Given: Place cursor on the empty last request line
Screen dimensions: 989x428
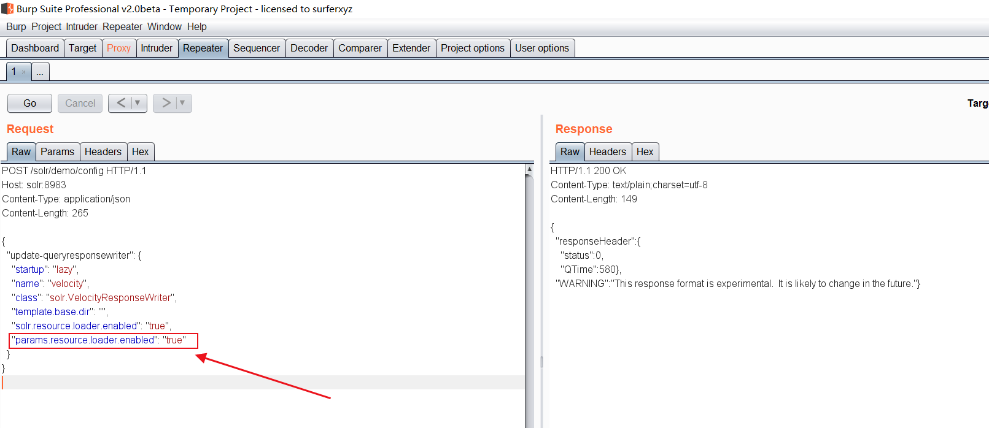Looking at the screenshot, I should (x=263, y=382).
